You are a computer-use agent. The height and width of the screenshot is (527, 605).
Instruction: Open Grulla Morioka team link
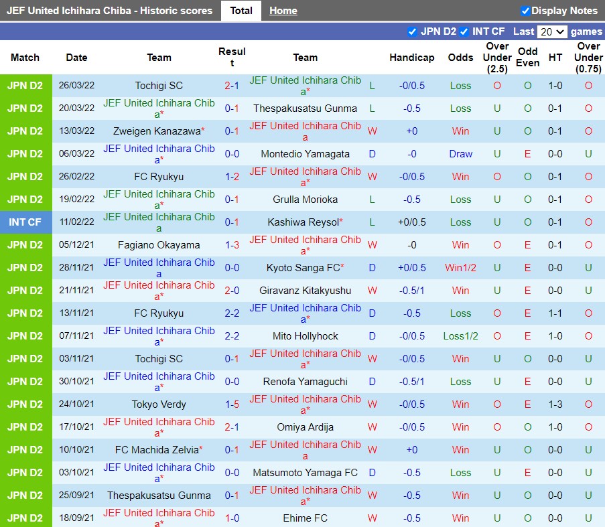tap(305, 200)
